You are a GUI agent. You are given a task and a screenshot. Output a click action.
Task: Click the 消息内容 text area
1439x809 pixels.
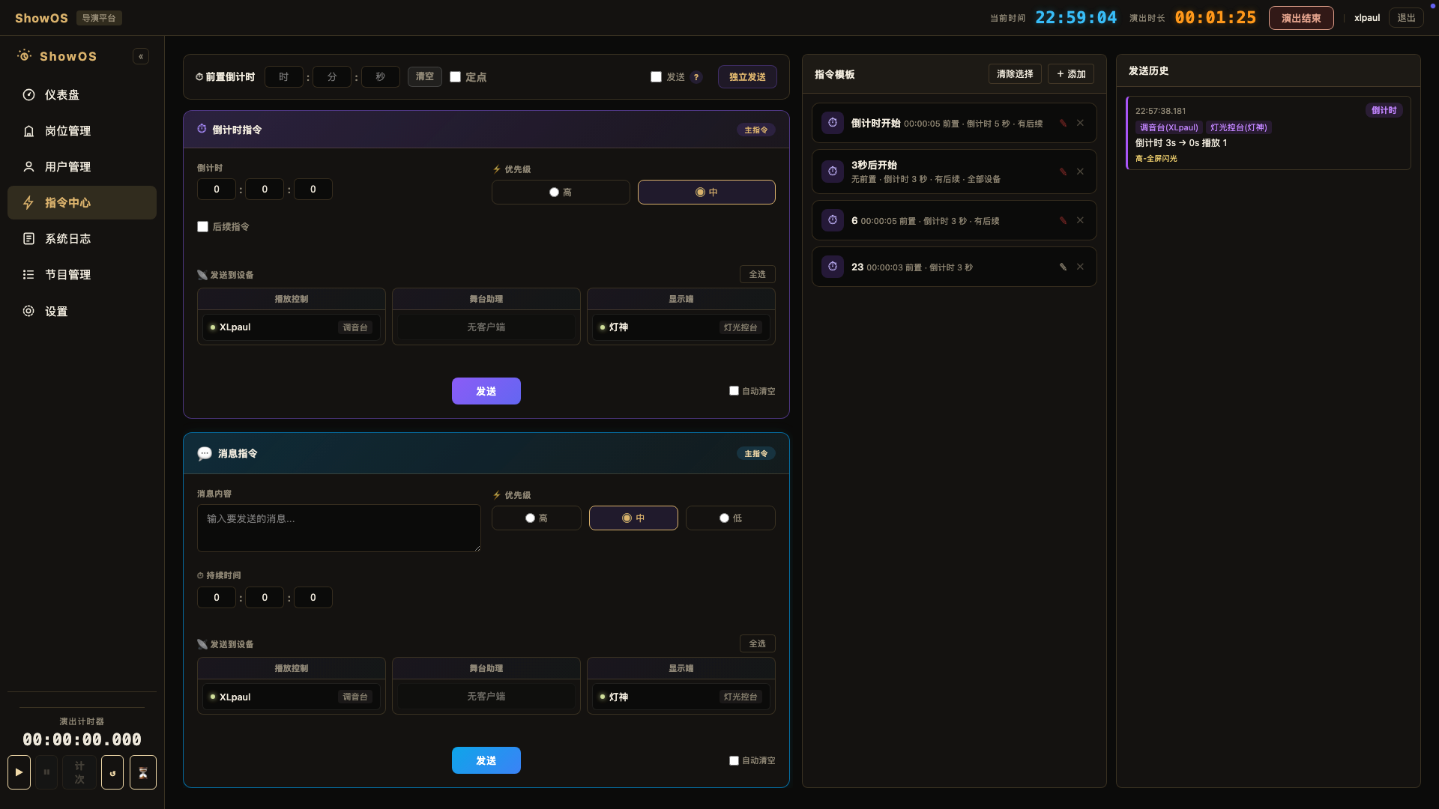coord(339,528)
